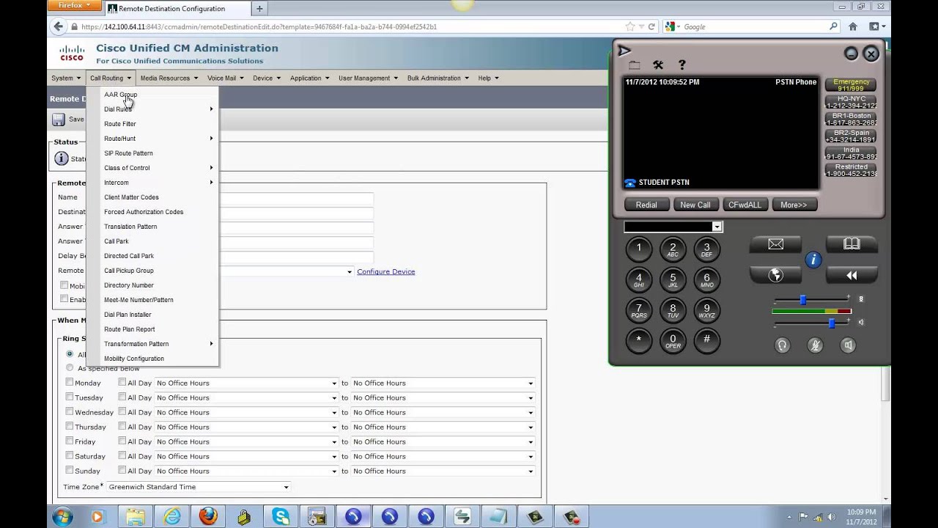
Task: Click the softphone rewind double-arrow button
Action: point(852,275)
